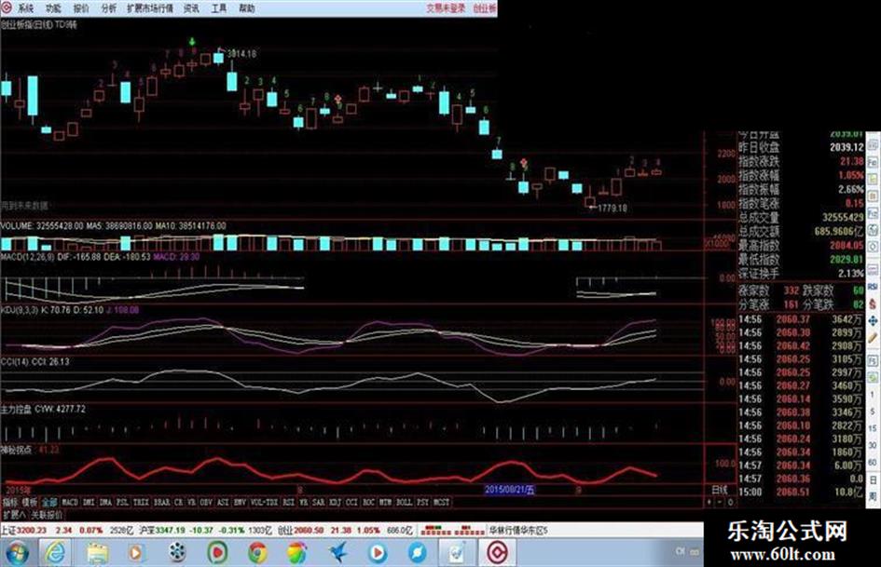Viewport: 881px width, 567px height.
Task: Select the KDJ indicator tab
Action: (336, 503)
